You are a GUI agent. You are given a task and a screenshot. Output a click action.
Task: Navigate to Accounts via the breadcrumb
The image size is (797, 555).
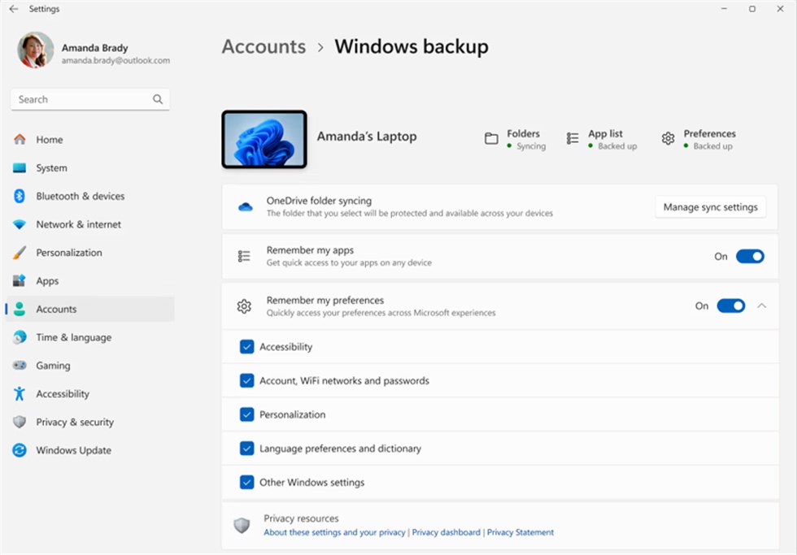(263, 46)
